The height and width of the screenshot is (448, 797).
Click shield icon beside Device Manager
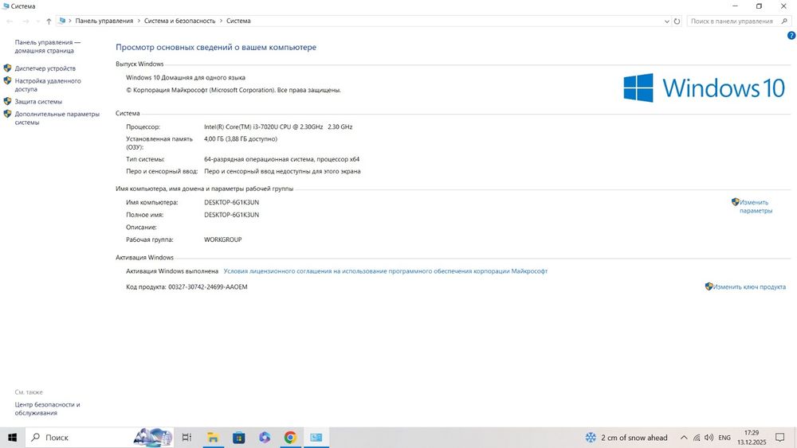coord(8,68)
